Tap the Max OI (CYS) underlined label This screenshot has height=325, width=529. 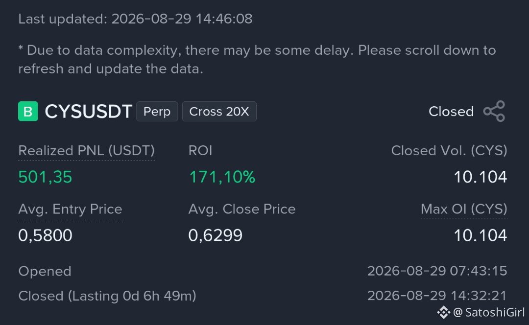tap(464, 209)
